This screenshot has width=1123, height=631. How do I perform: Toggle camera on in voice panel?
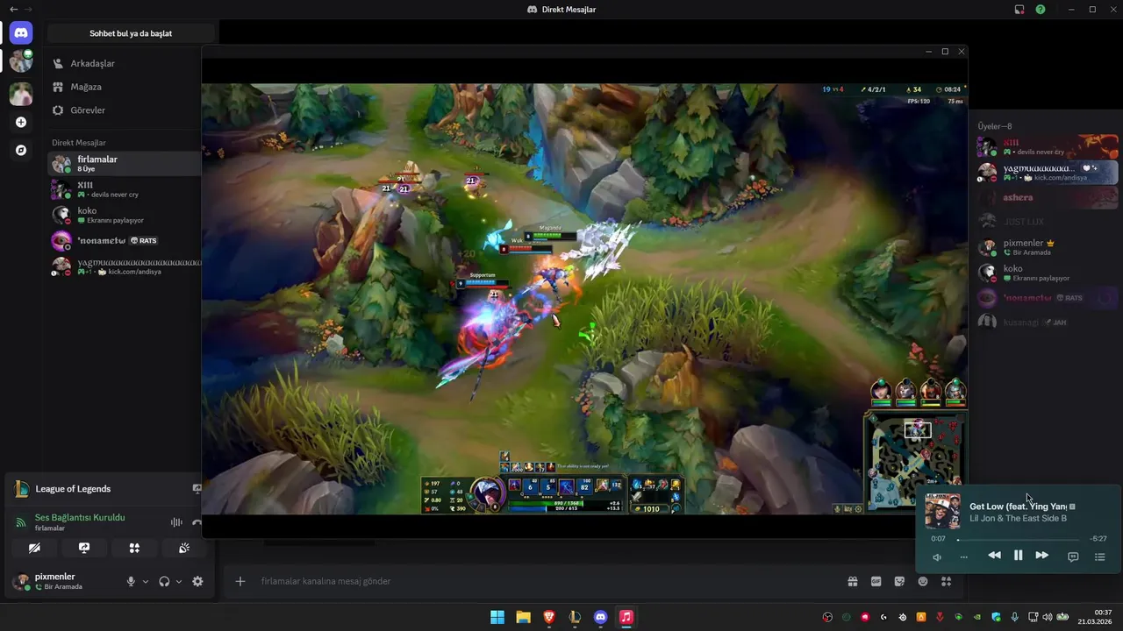[34, 548]
